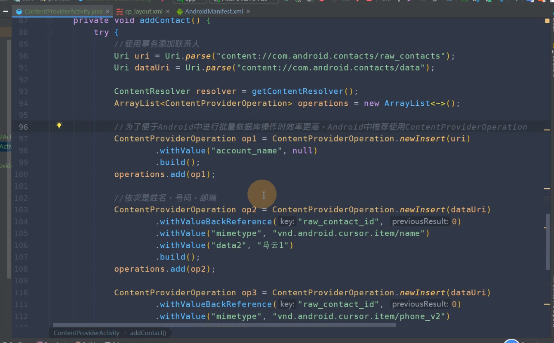554x343 pixels.
Task: Click the comment //使用事务添加联系人
Action: [157, 44]
